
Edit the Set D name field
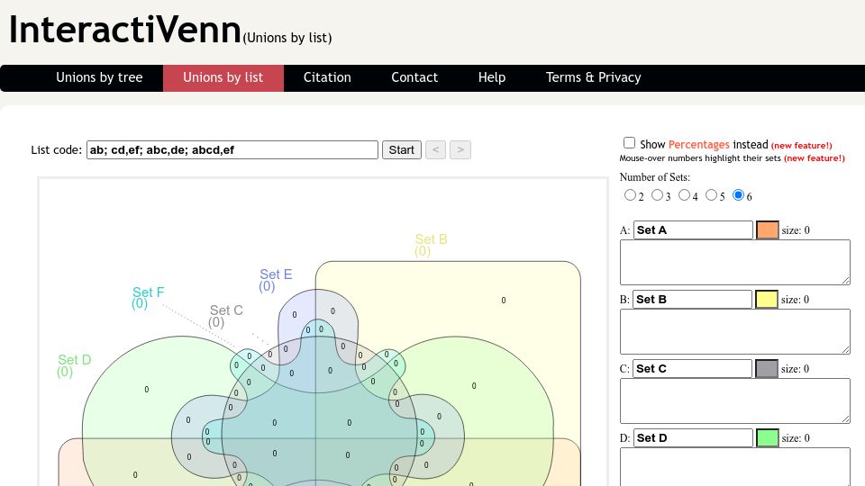tap(693, 438)
